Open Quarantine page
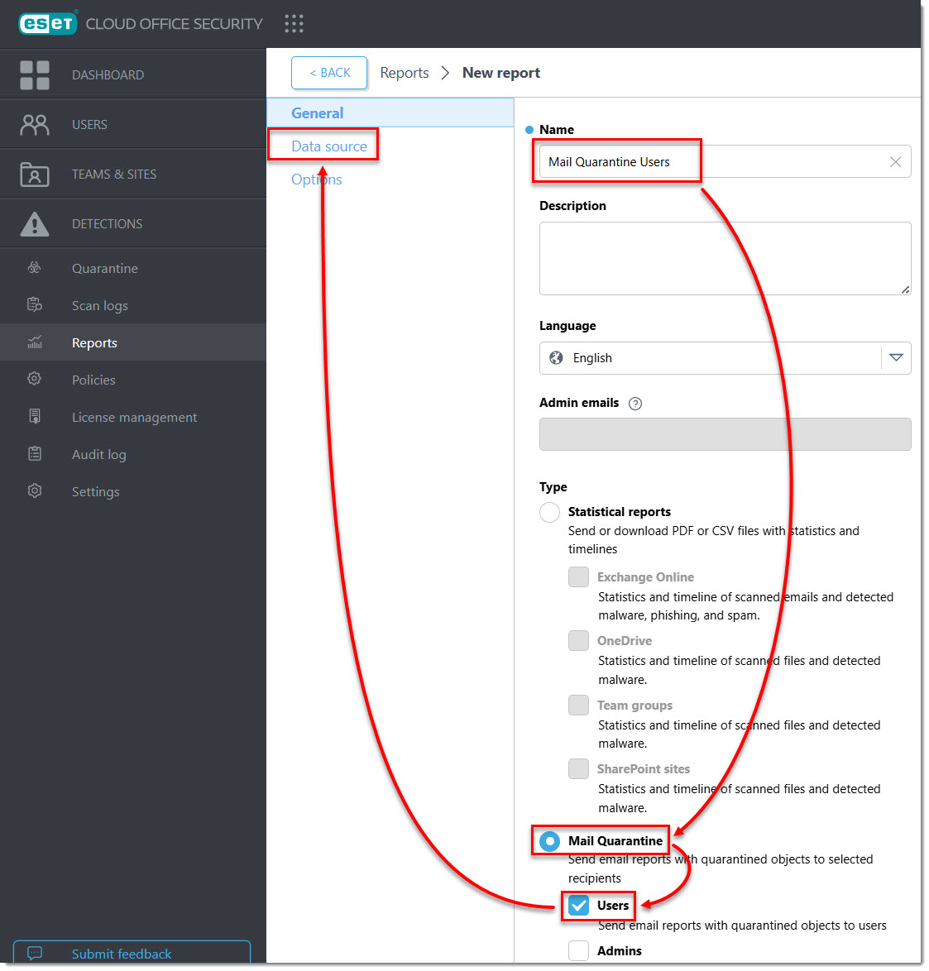Image resolution: width=929 pixels, height=971 pixels. [x=134, y=269]
